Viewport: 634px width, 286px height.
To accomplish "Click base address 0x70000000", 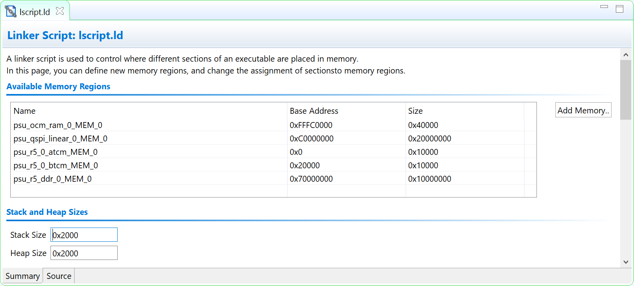I will [311, 179].
